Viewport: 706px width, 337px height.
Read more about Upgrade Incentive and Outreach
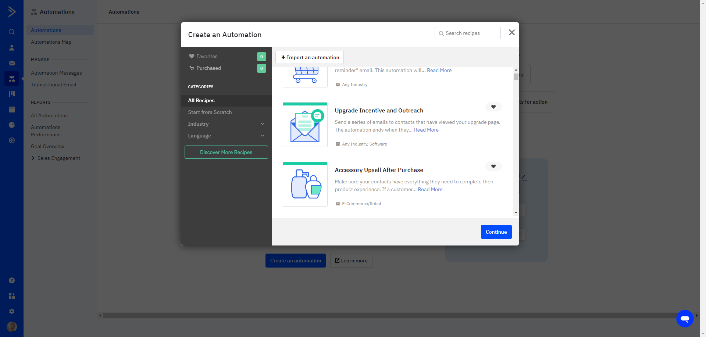point(426,130)
